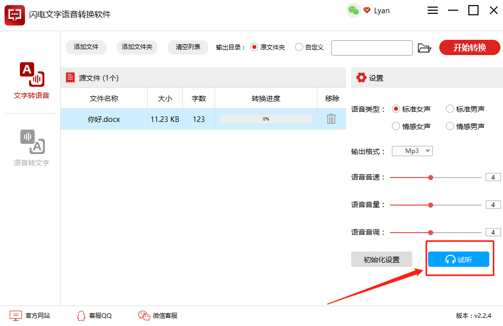The image size is (503, 326).
Task: Click the 文件名称 column header
Action: [104, 98]
